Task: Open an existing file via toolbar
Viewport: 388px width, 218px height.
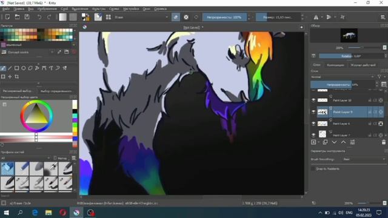Action: [17, 17]
